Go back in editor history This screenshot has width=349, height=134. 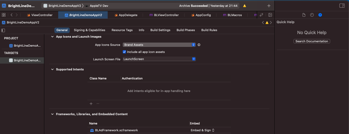tap(11, 15)
